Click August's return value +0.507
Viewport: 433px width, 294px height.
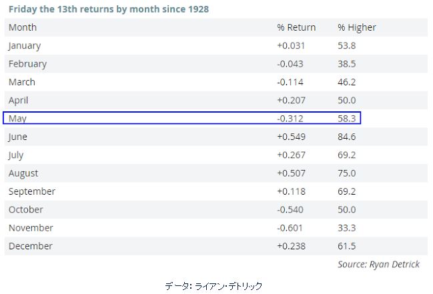click(x=292, y=173)
